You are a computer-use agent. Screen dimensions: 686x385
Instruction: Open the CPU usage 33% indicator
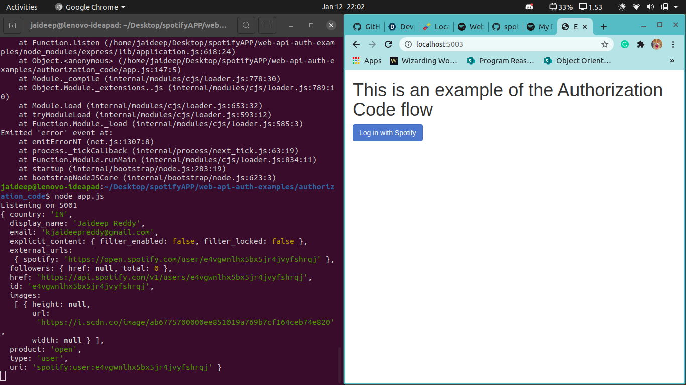(x=561, y=7)
